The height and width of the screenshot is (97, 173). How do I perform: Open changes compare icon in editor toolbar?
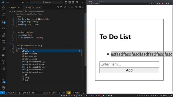61,7
